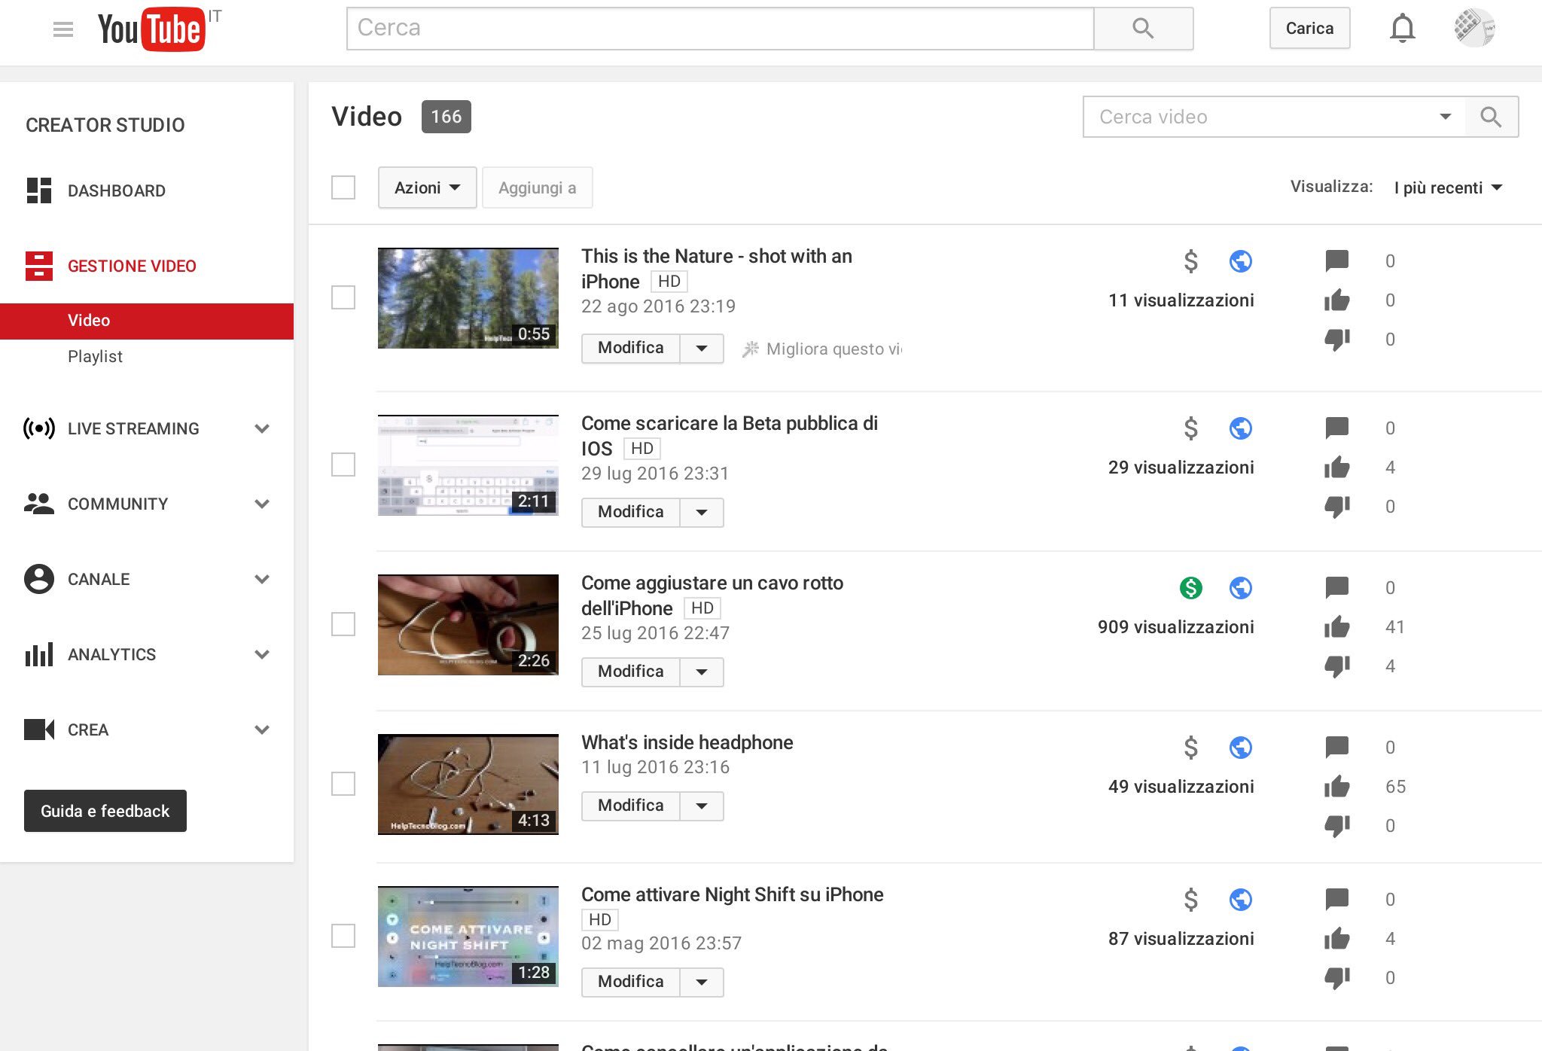Open the Playlist submenu item
The height and width of the screenshot is (1051, 1542).
pos(95,356)
